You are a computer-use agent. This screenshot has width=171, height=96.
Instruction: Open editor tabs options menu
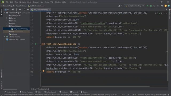click(x=166, y=10)
